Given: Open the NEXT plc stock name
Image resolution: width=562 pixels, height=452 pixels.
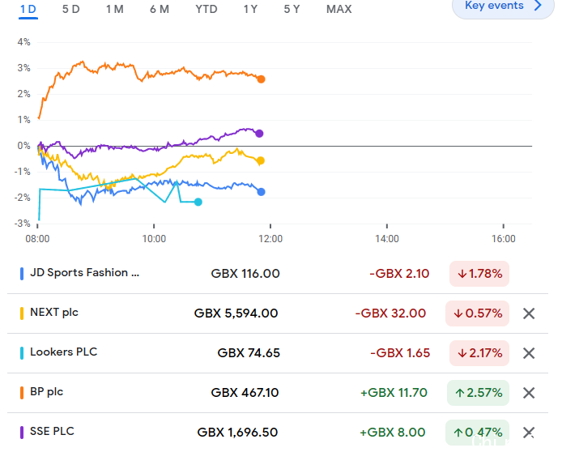Looking at the screenshot, I should (54, 313).
